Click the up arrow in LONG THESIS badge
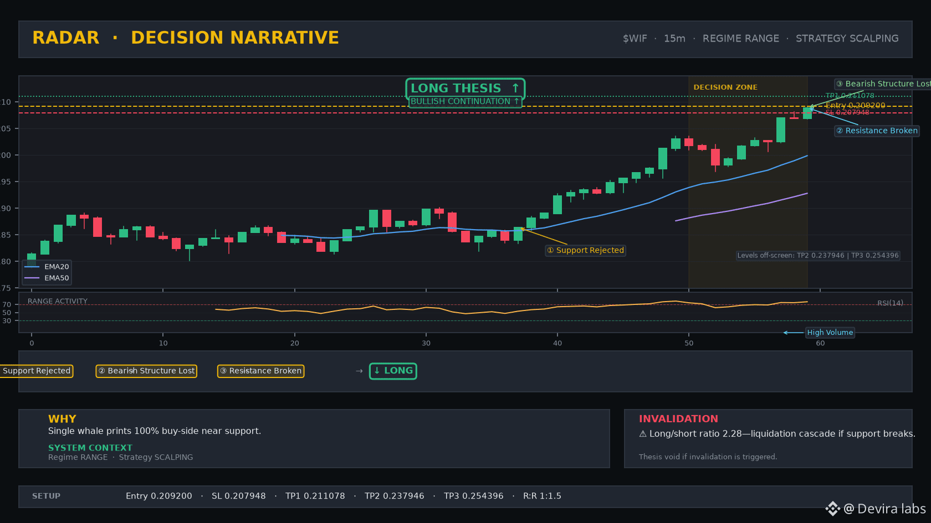 click(x=515, y=88)
